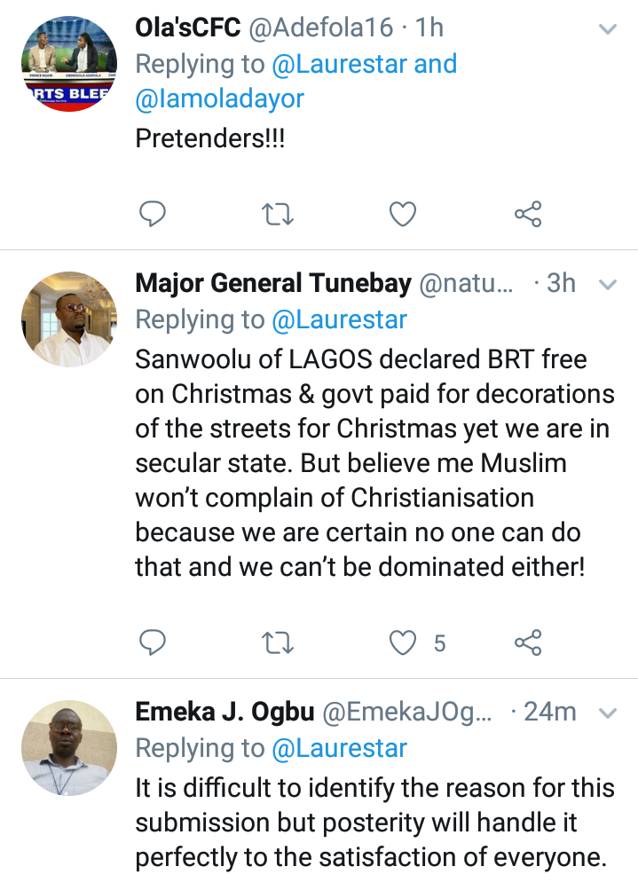The height and width of the screenshot is (890, 638).
Task: Share Ola'sCFC's "Pretenders!!!" tweet
Action: pyautogui.click(x=528, y=214)
